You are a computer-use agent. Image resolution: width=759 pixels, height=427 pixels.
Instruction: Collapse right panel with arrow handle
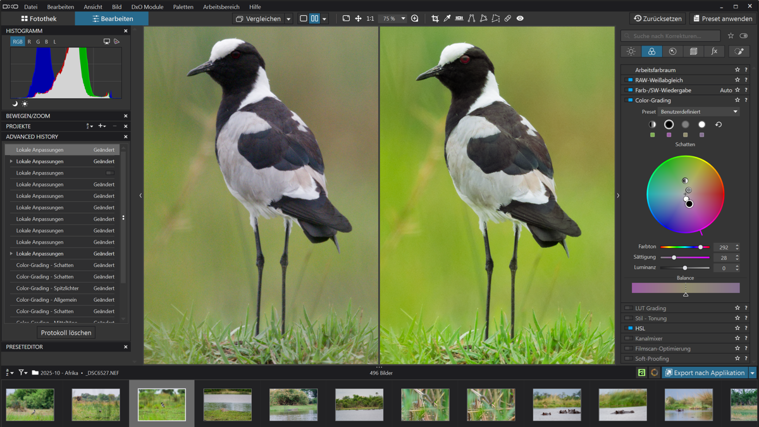click(618, 195)
